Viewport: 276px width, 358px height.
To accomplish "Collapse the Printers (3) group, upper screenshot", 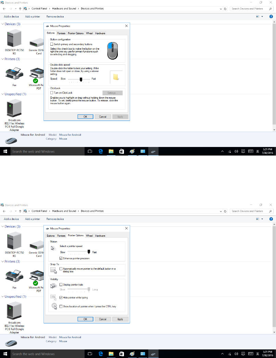I will click(x=2, y=59).
